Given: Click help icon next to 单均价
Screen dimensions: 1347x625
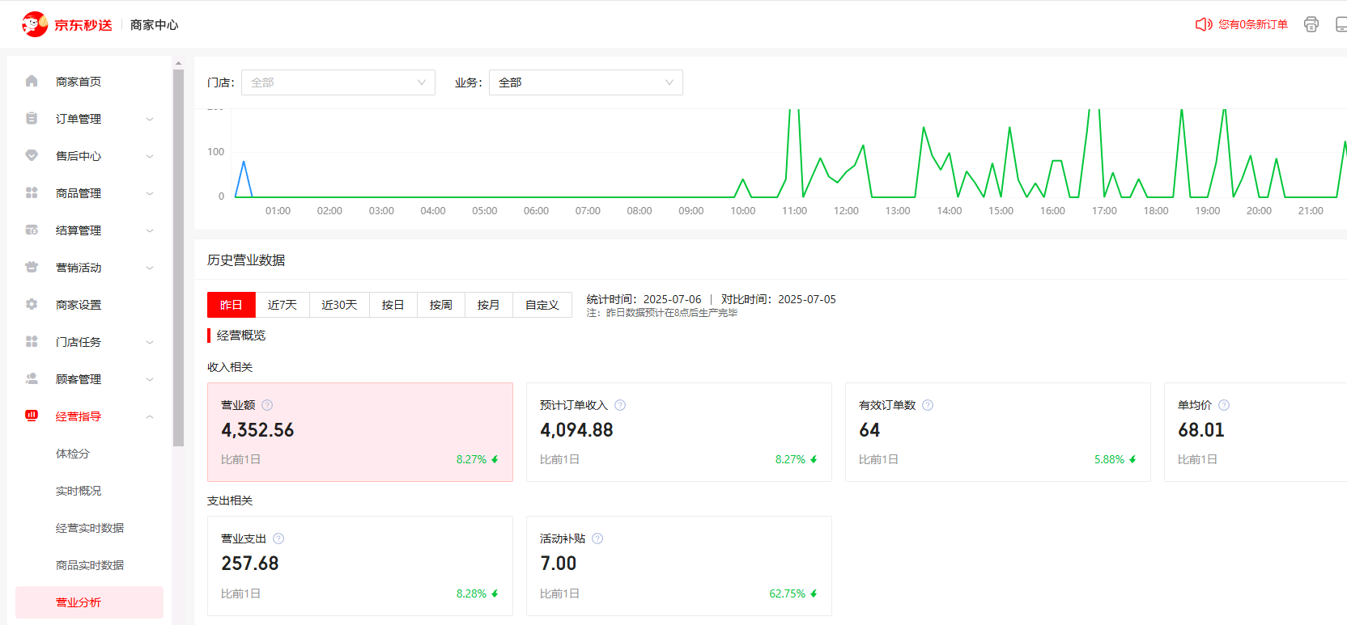Looking at the screenshot, I should (x=1224, y=405).
